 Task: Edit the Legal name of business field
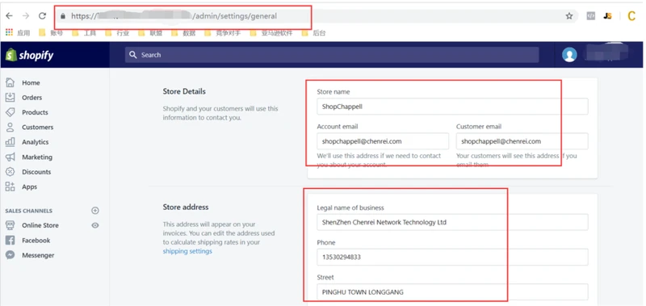(x=452, y=222)
